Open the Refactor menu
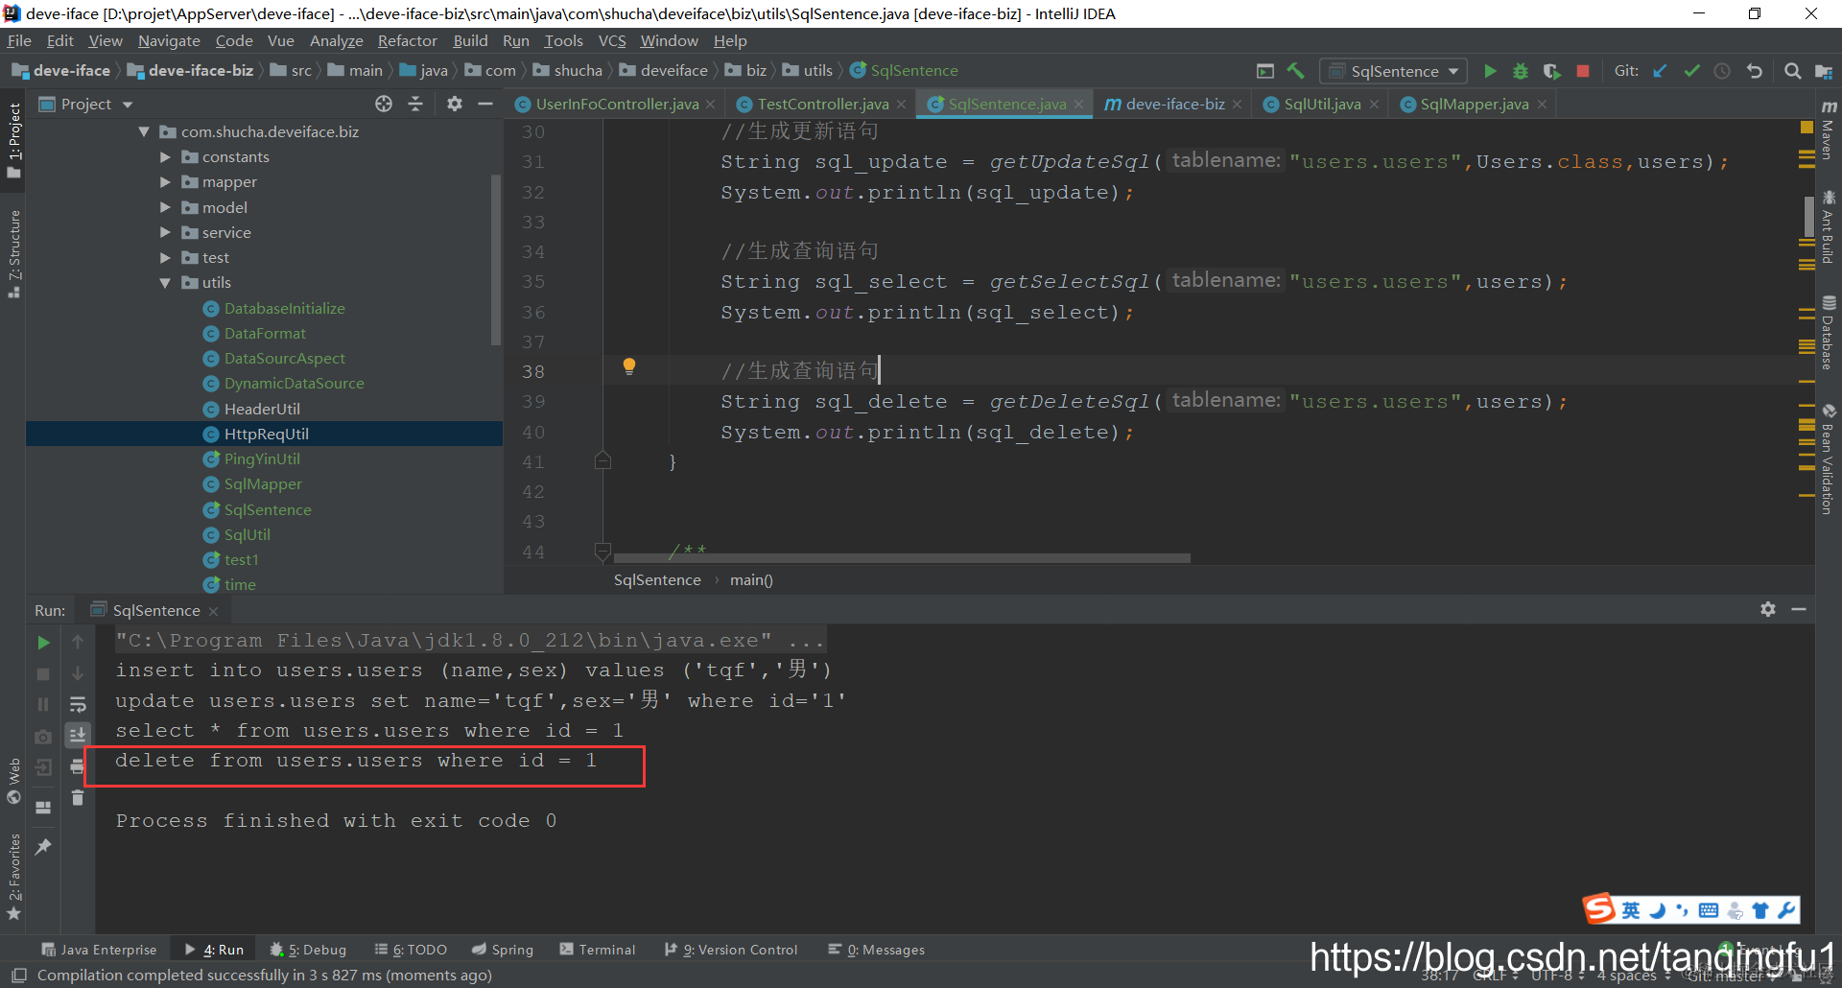This screenshot has height=988, width=1842. [x=407, y=40]
